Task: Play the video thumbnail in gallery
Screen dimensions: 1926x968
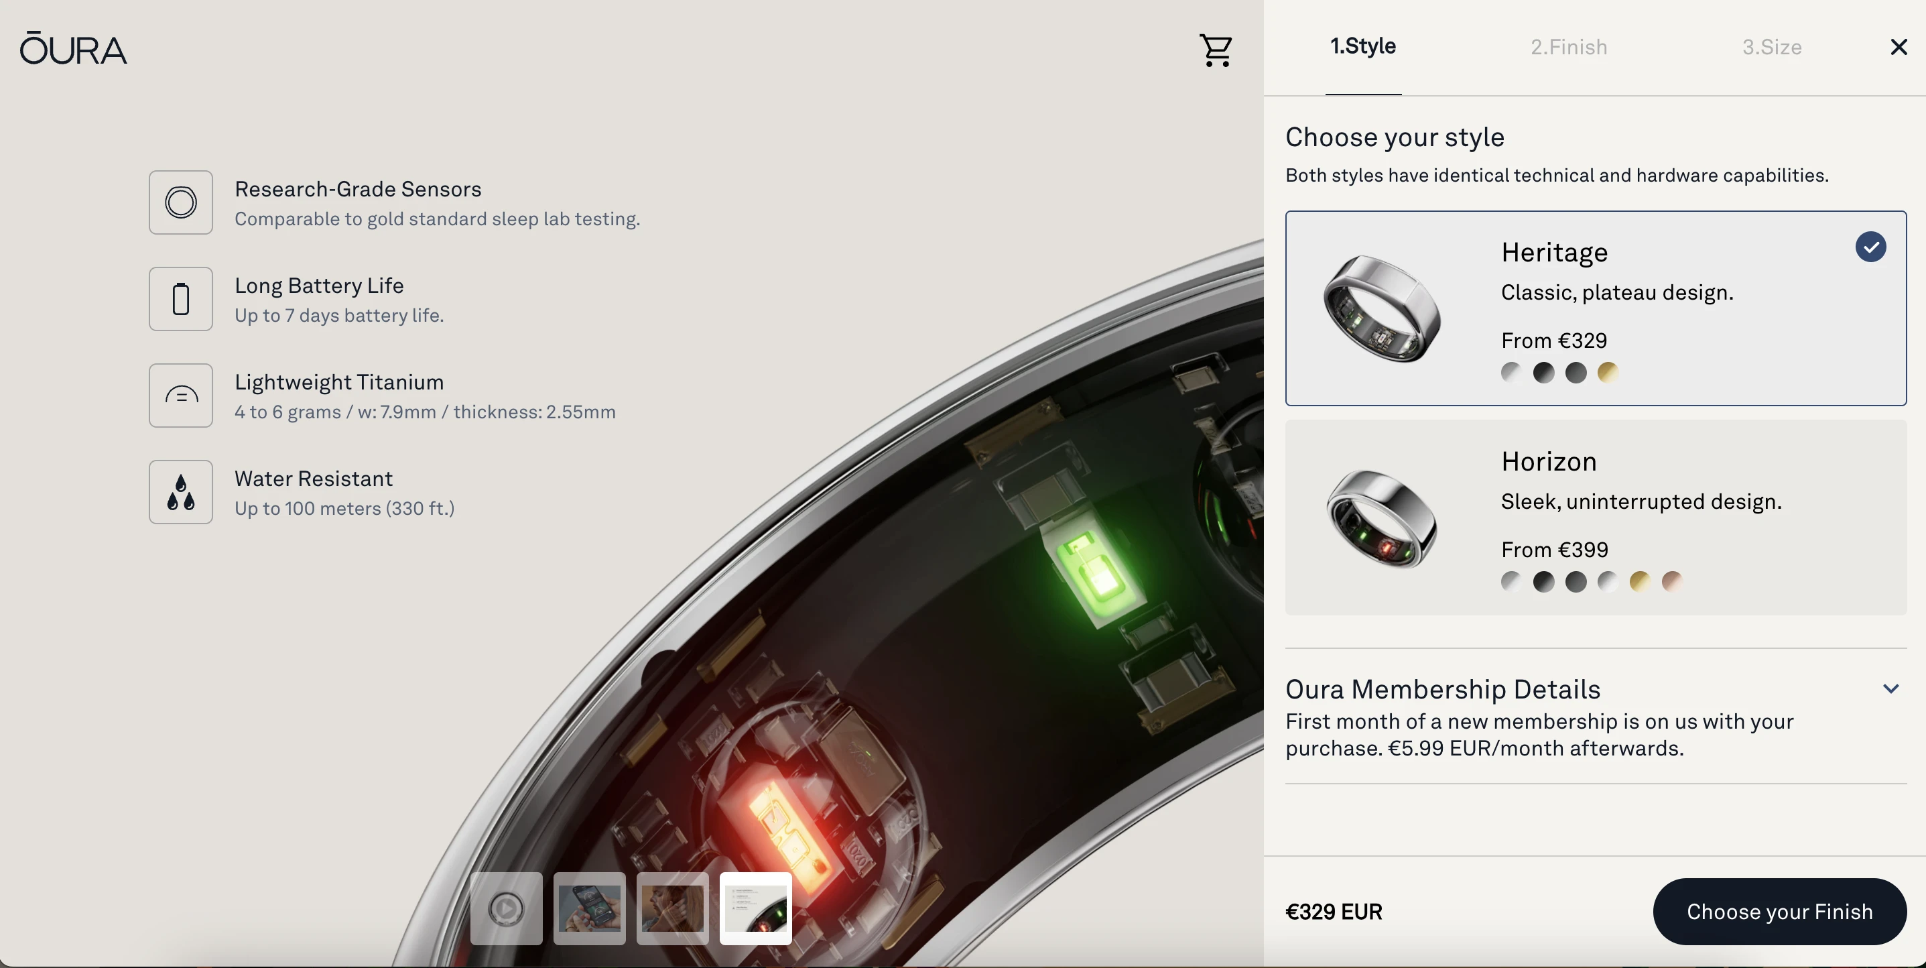Action: point(506,908)
